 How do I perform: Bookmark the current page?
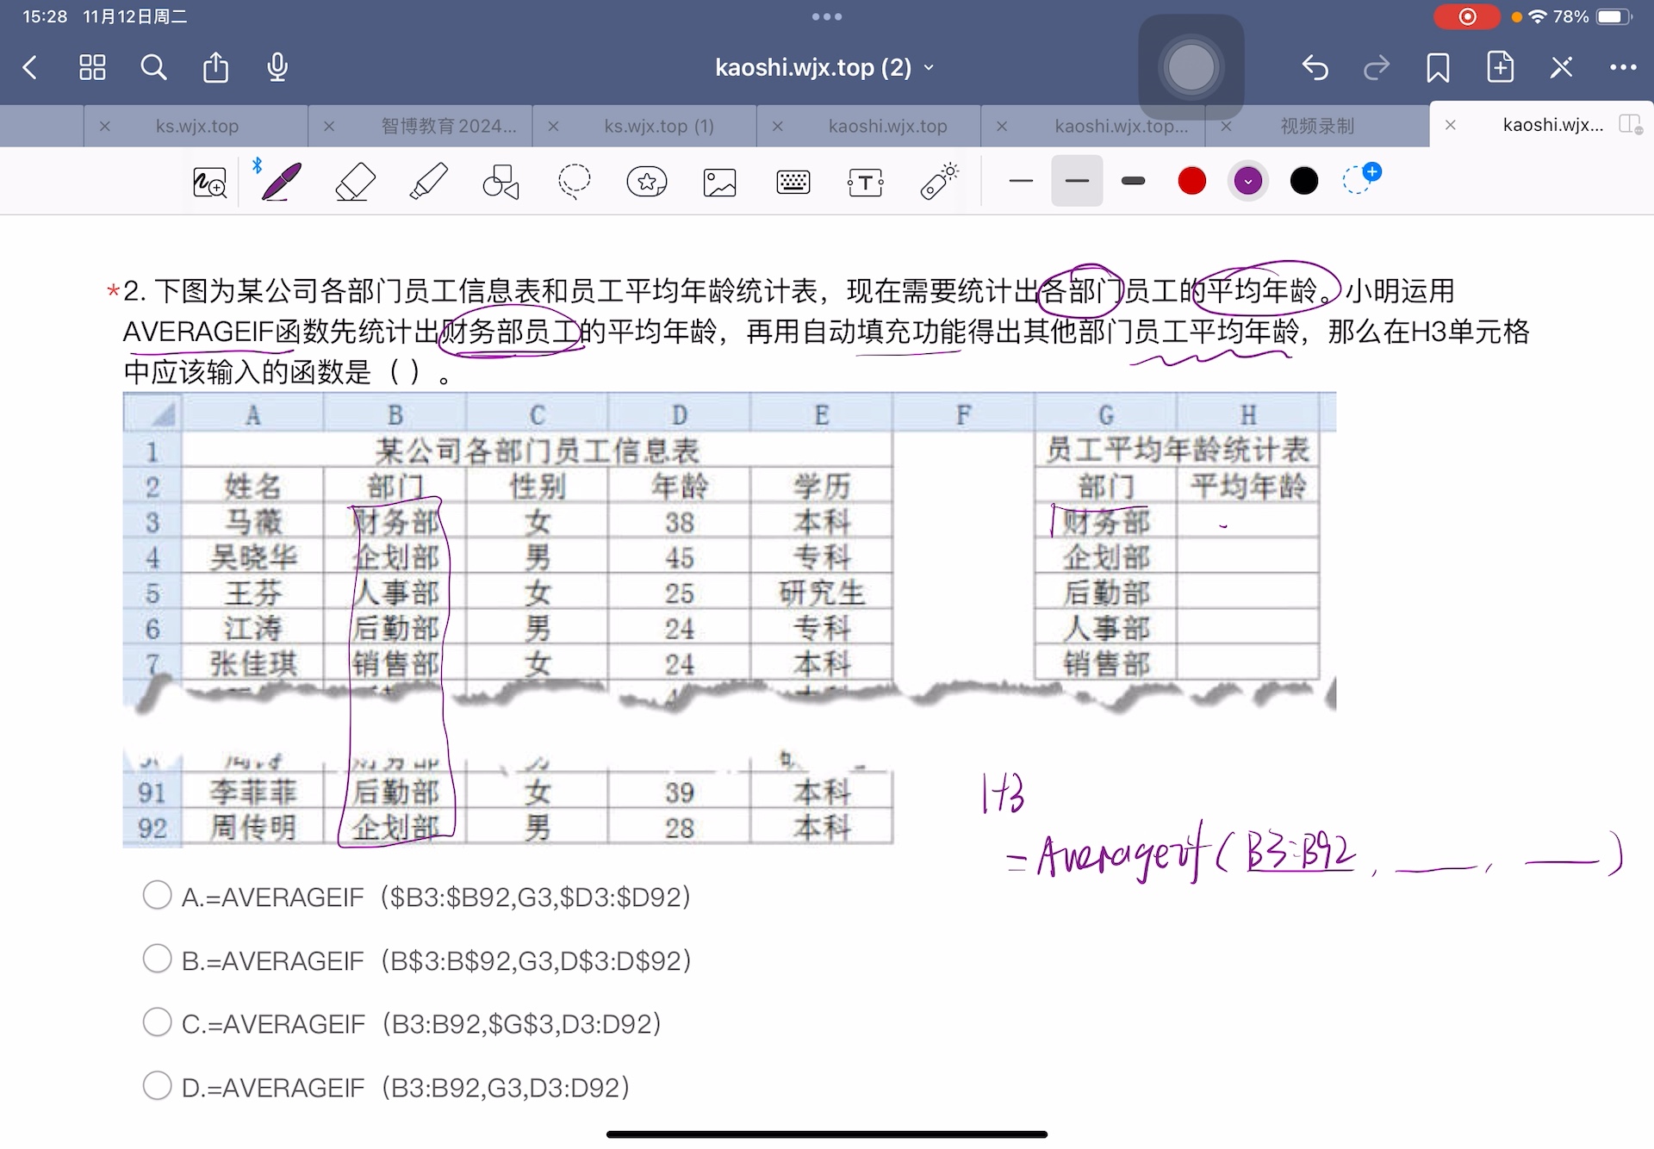pos(1438,67)
